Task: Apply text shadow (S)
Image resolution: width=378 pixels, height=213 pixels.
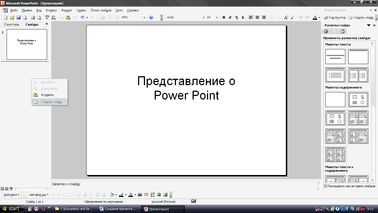Action: tap(243, 17)
